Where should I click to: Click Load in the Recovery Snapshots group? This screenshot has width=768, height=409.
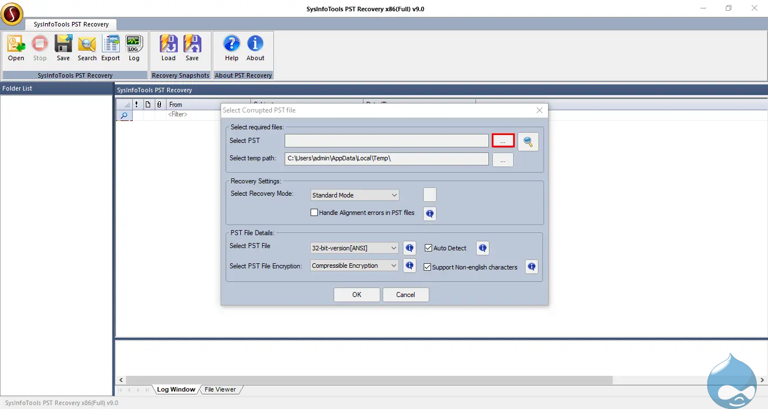(x=169, y=48)
